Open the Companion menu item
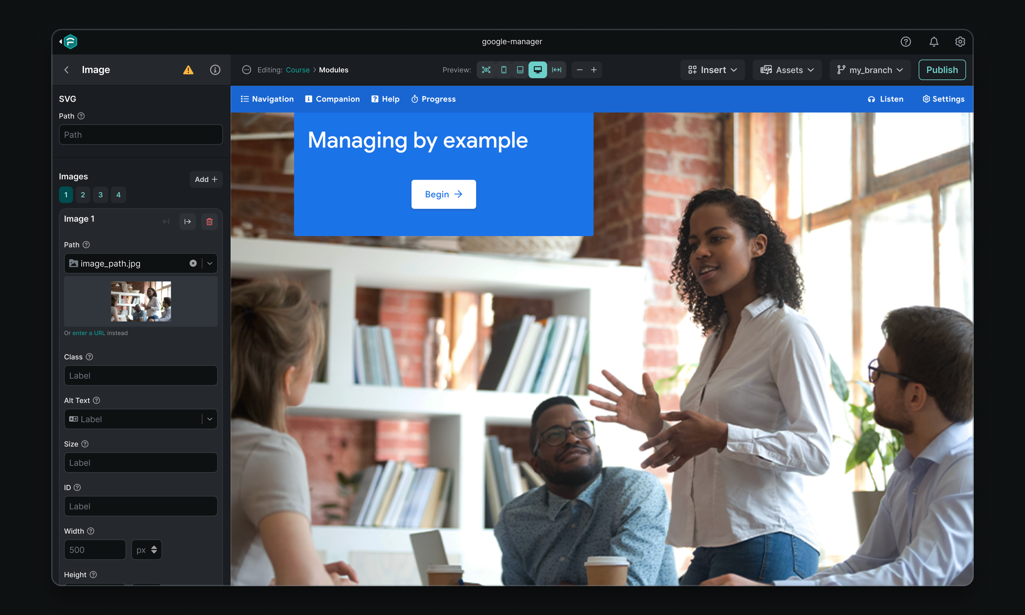The width and height of the screenshot is (1025, 615). 332,99
